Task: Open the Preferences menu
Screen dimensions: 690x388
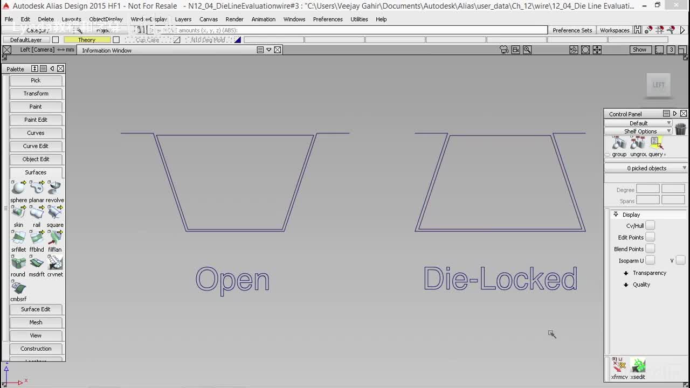Action: click(x=328, y=19)
